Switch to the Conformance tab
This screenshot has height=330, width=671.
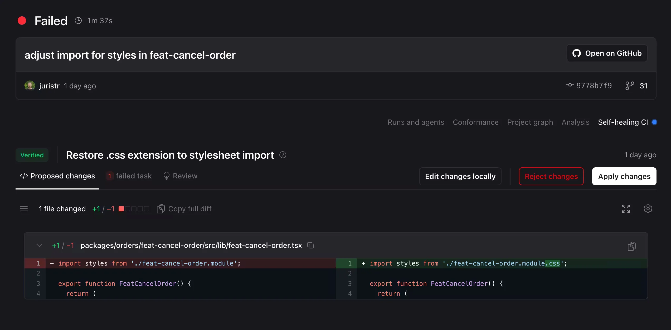tap(475, 122)
